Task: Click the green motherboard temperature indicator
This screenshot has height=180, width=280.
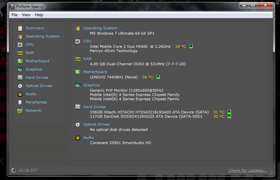Action: point(158,77)
